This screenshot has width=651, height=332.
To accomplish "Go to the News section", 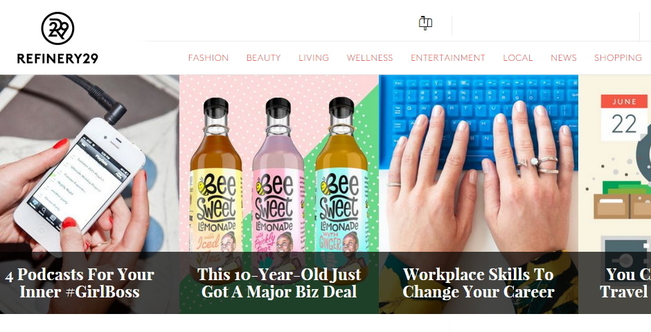I will [564, 57].
